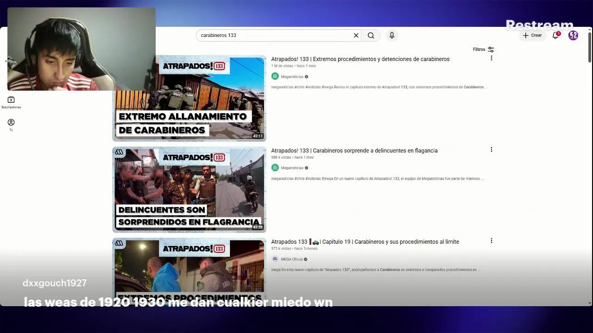Image resolution: width=593 pixels, height=333 pixels.
Task: Click '573 k vistas · hace 3 meses' text
Action: (x=294, y=248)
